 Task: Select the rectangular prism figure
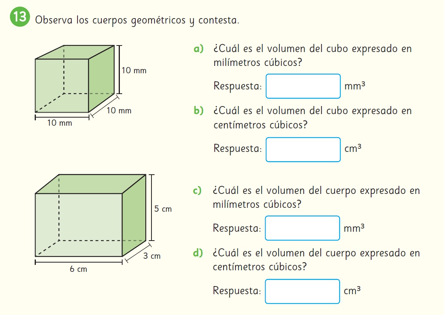coord(90,215)
